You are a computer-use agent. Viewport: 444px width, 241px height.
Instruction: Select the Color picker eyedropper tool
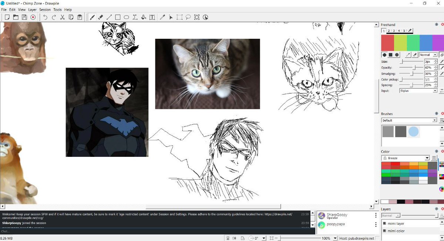pos(162,17)
